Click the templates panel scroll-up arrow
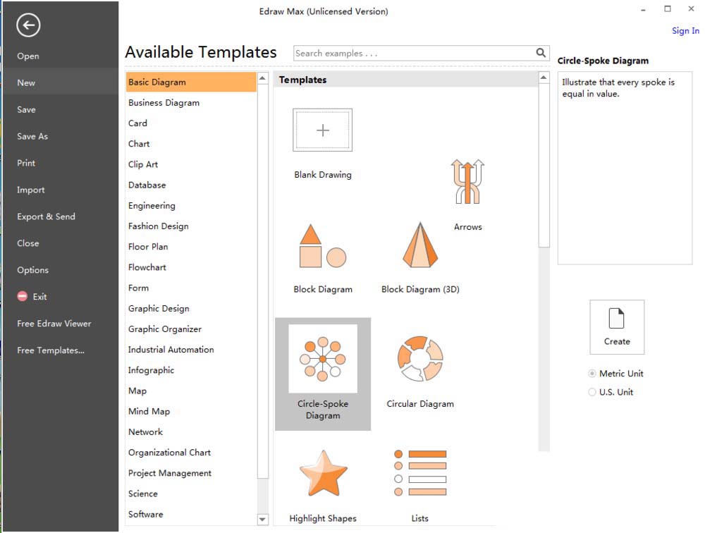 pos(544,78)
